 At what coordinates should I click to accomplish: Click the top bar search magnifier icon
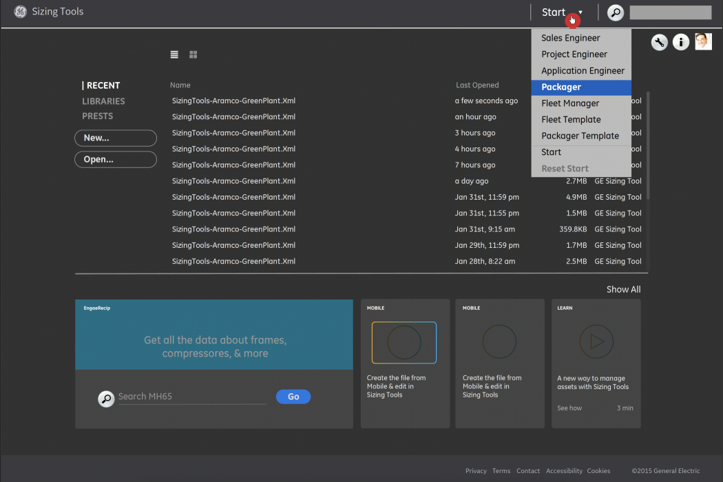(615, 12)
